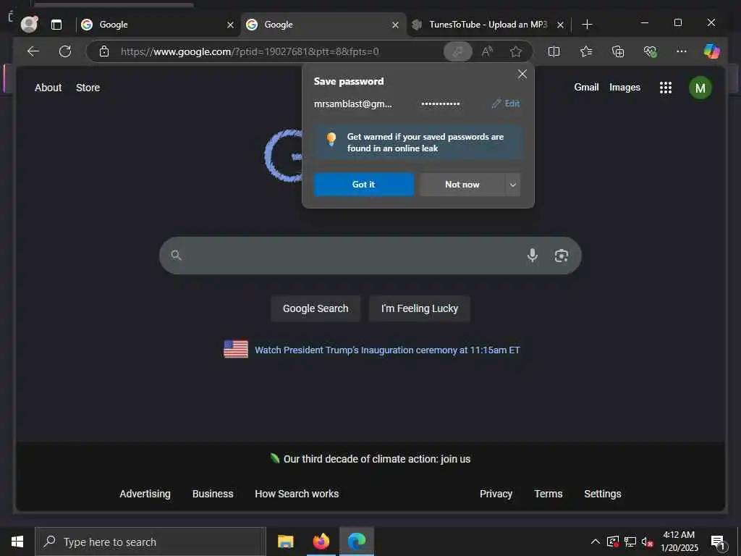Open the Images link
Viewport: 741px width, 556px height.
point(624,87)
